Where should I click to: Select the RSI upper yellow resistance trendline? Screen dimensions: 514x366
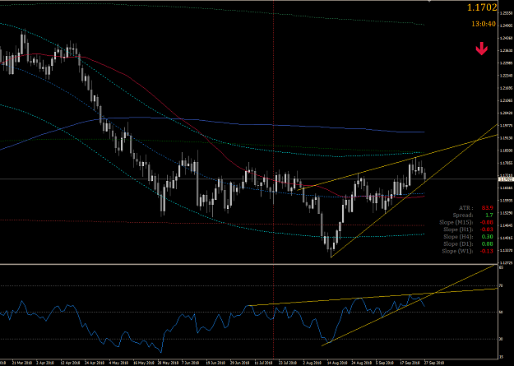click(x=372, y=297)
